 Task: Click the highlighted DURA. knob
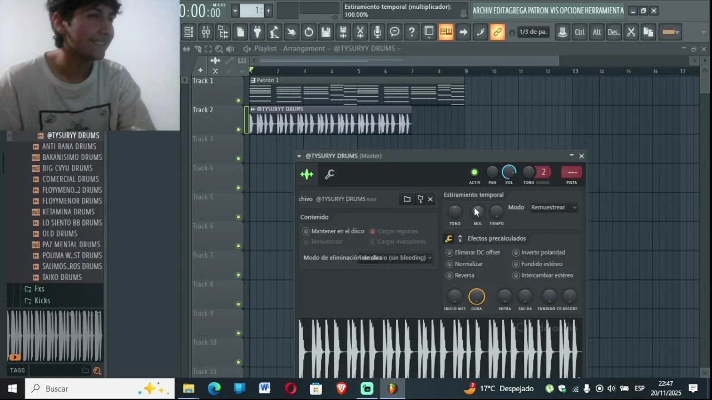pos(477,297)
